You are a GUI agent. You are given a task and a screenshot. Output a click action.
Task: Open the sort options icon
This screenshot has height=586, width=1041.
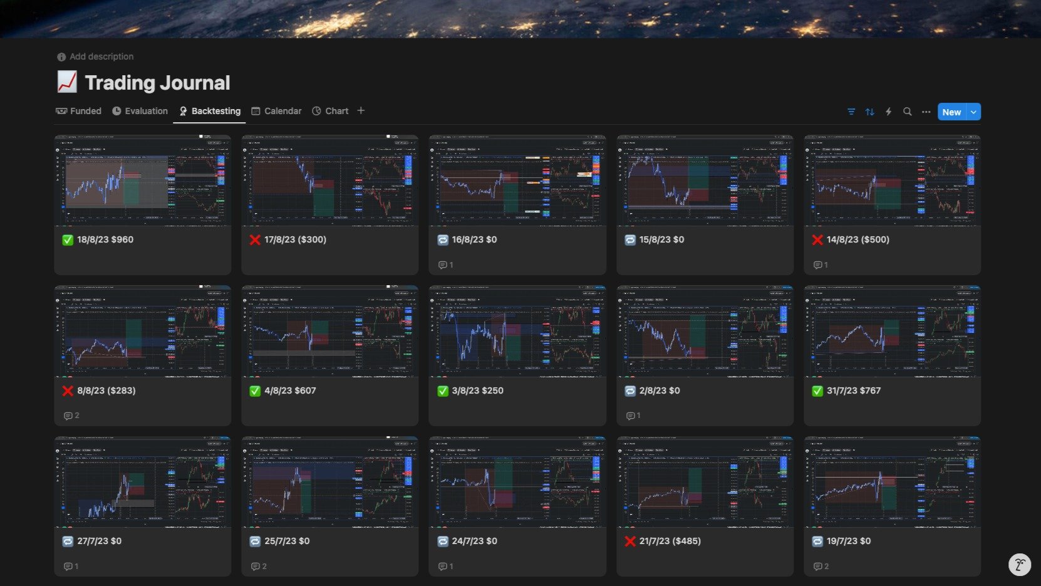pos(870,112)
